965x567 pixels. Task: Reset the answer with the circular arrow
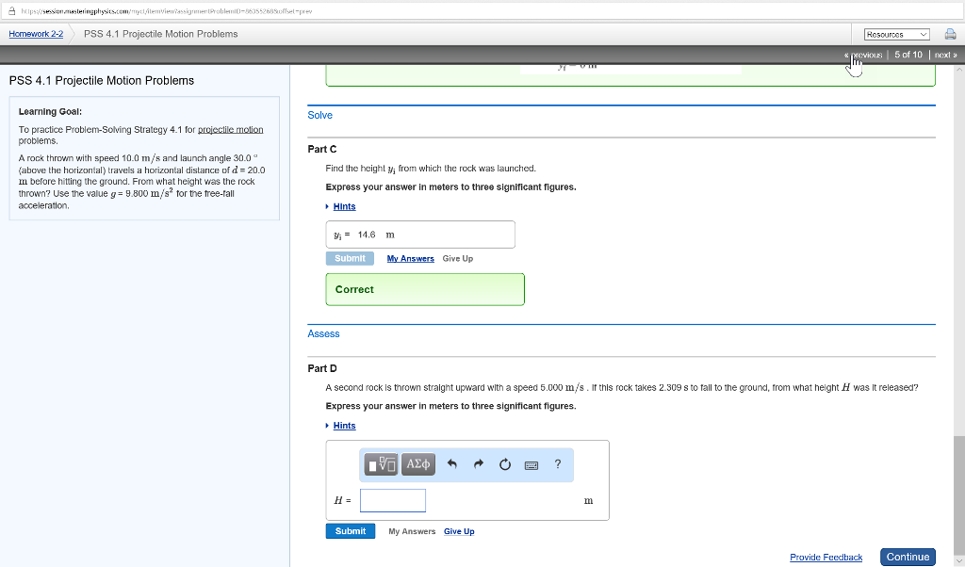click(x=504, y=464)
